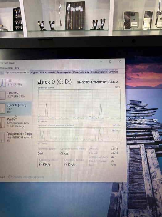Select the ЦП performance entry
Screen dimensions: 162x217
tap(16, 83)
